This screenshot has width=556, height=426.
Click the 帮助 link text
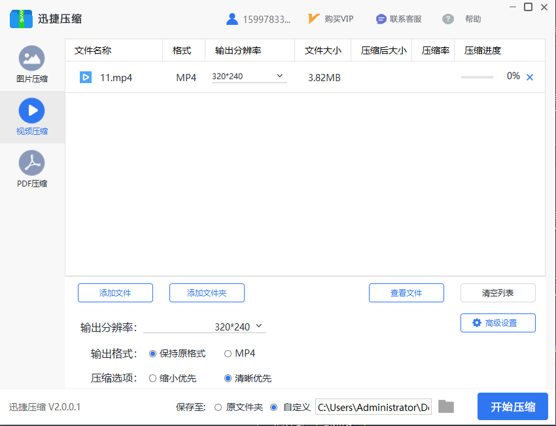473,19
